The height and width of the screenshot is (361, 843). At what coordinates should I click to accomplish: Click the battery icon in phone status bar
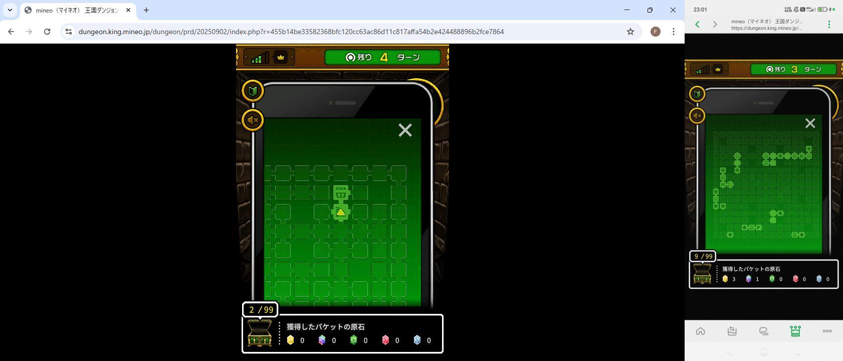(x=822, y=9)
